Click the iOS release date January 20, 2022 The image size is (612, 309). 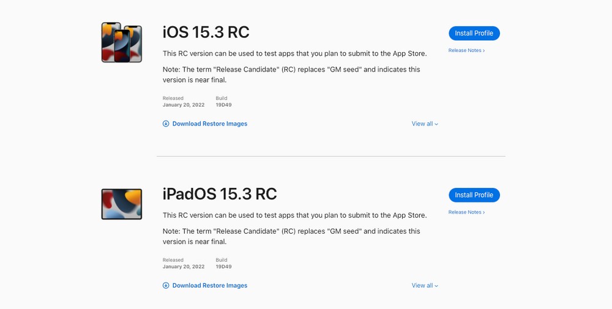184,105
